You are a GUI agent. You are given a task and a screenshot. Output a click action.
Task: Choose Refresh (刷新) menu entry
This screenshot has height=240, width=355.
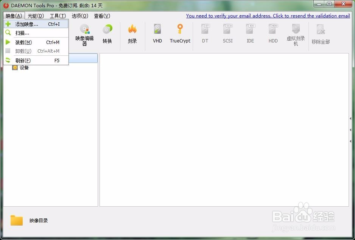(x=36, y=61)
